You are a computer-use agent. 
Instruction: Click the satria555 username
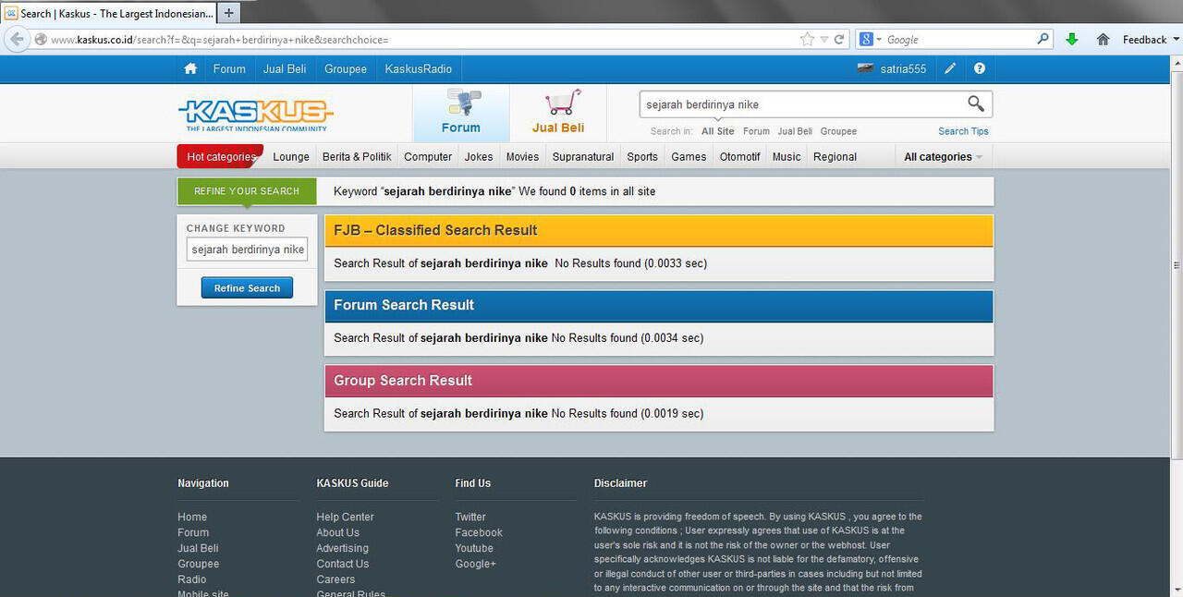903,69
